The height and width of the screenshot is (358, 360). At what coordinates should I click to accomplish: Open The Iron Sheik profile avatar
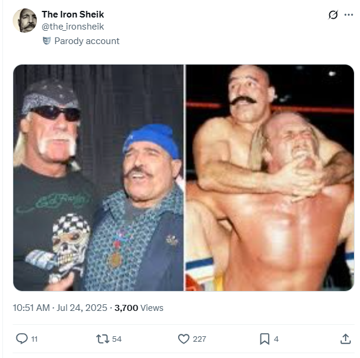(25, 21)
